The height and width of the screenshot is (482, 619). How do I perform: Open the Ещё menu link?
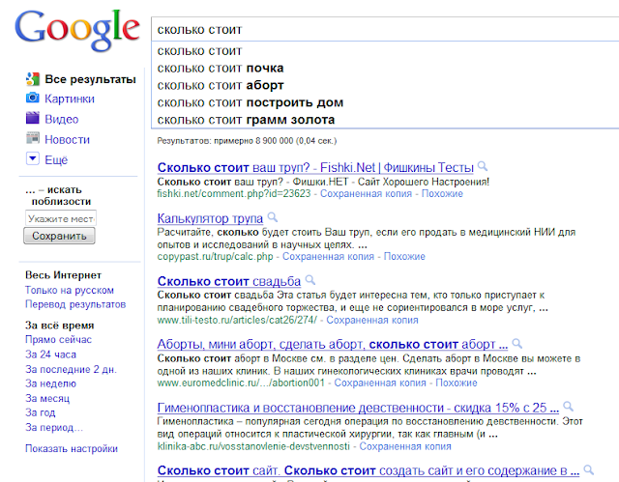56,160
